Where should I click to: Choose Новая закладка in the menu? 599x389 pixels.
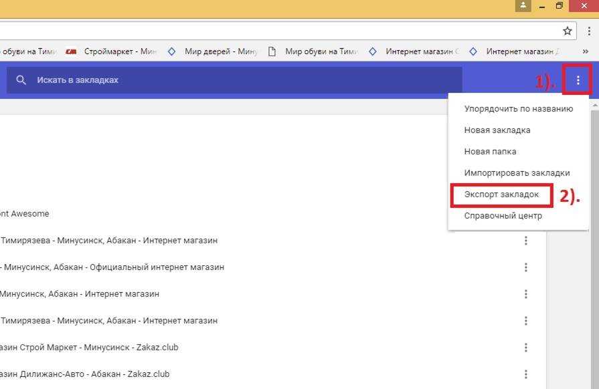tap(497, 130)
